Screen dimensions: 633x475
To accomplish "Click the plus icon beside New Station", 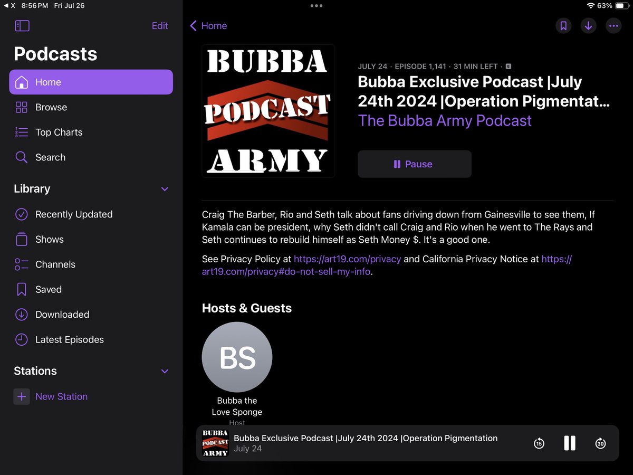I will click(22, 396).
